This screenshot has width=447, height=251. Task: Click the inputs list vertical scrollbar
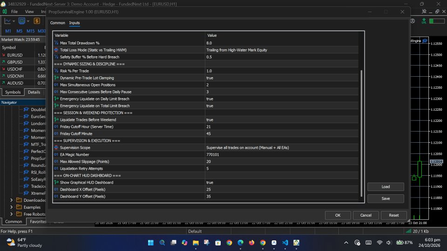pos(361,133)
